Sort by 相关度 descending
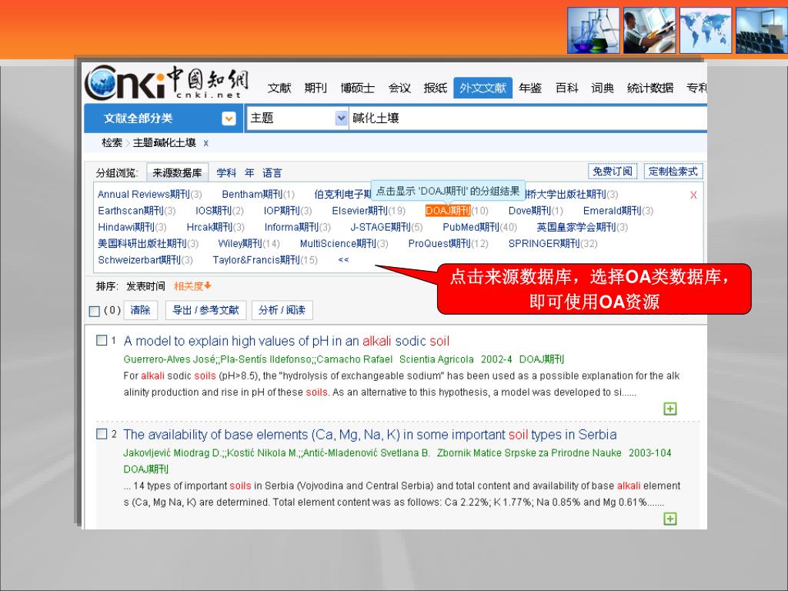 pos(192,286)
